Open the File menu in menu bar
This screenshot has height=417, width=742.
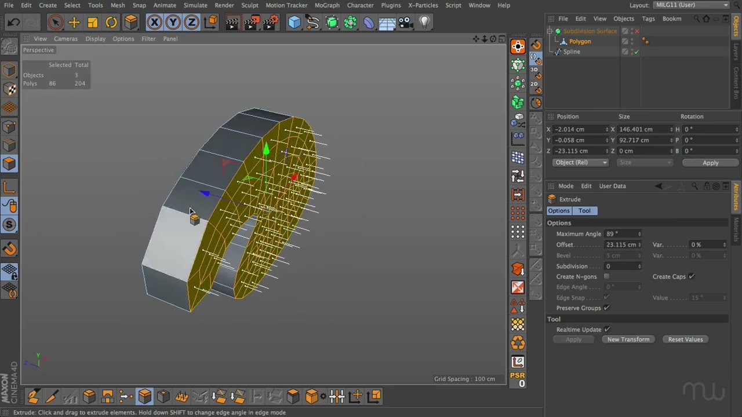(x=9, y=5)
